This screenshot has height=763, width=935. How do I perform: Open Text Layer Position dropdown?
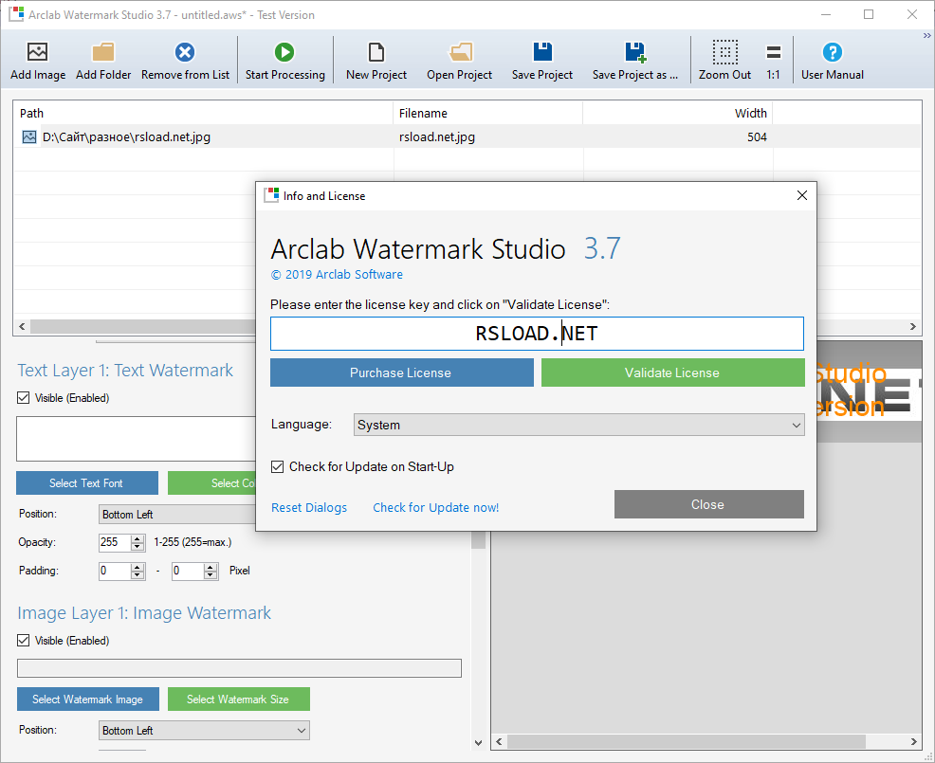pos(177,514)
